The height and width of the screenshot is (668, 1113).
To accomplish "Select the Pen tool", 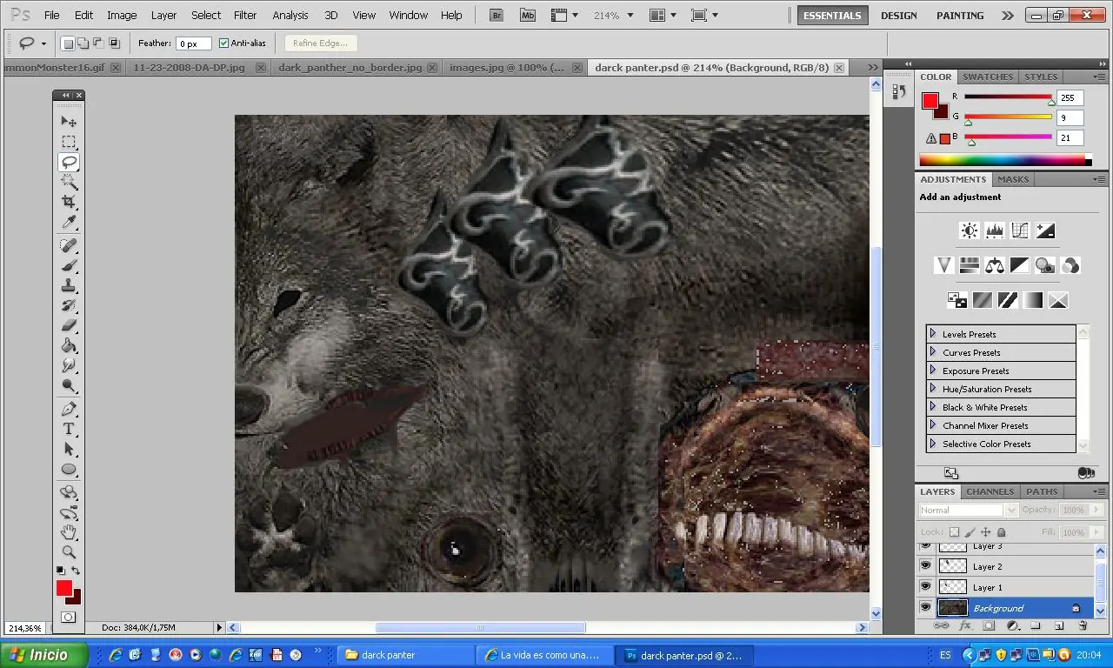I will coord(69,408).
